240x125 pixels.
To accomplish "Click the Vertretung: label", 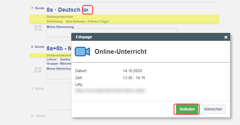I will point(55,22).
